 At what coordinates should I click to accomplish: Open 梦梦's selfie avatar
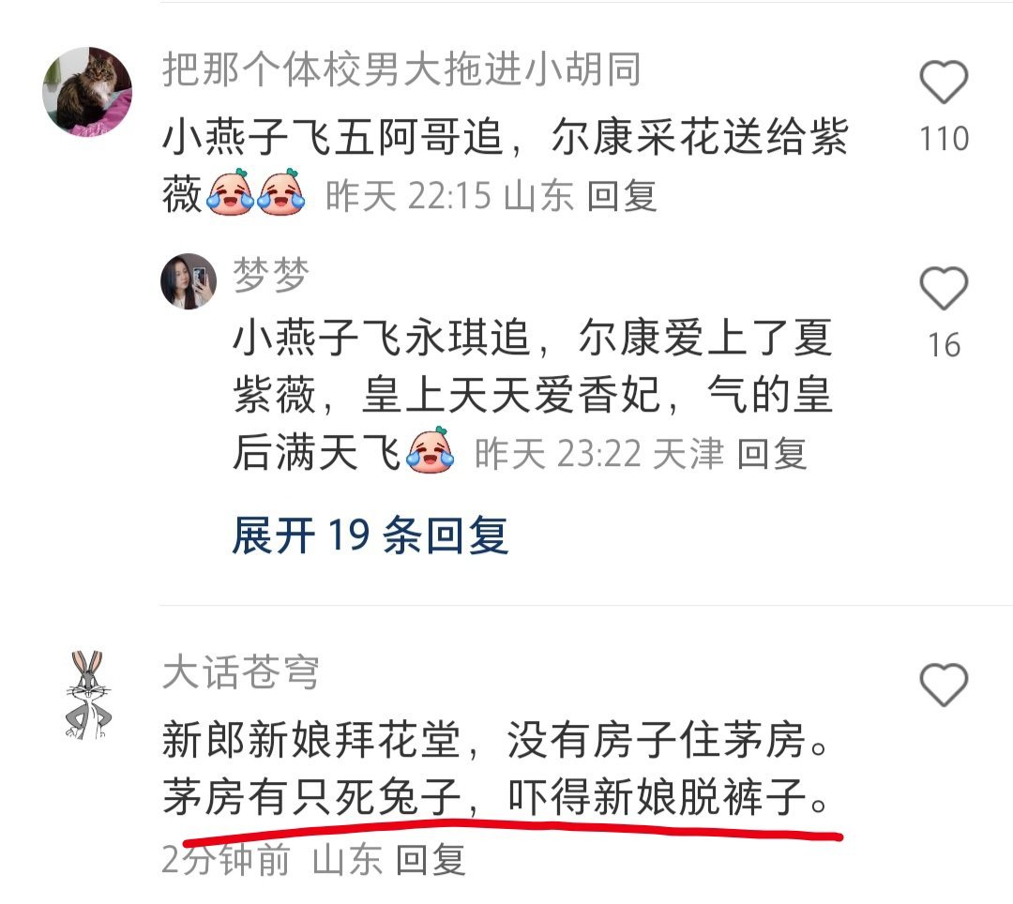click(x=188, y=281)
